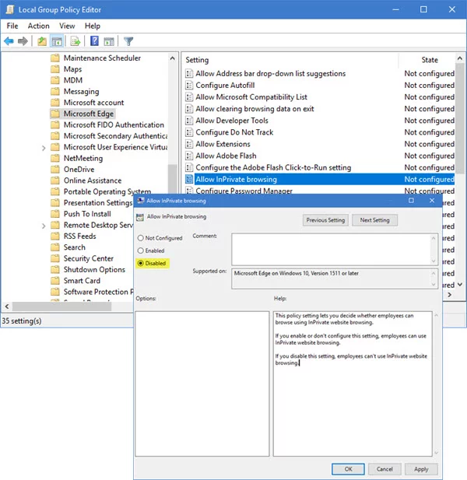This screenshot has height=480, width=467.
Task: Click the Back arrow toolbar icon
Action: point(9,41)
